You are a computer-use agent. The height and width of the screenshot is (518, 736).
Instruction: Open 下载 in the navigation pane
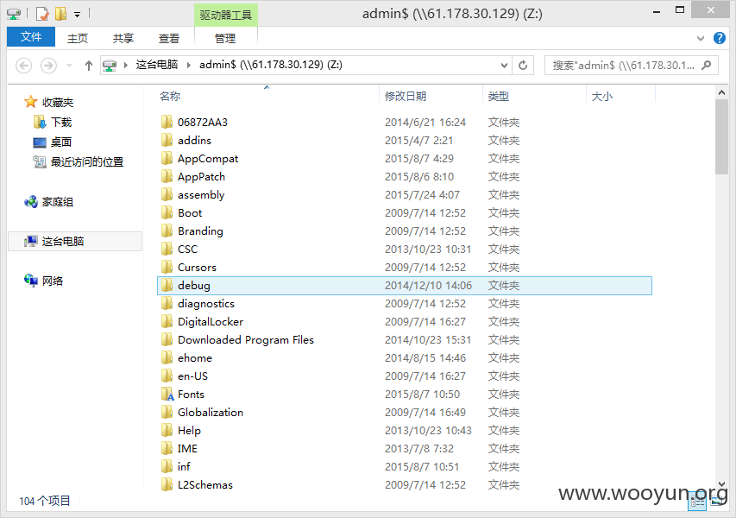pyautogui.click(x=61, y=122)
